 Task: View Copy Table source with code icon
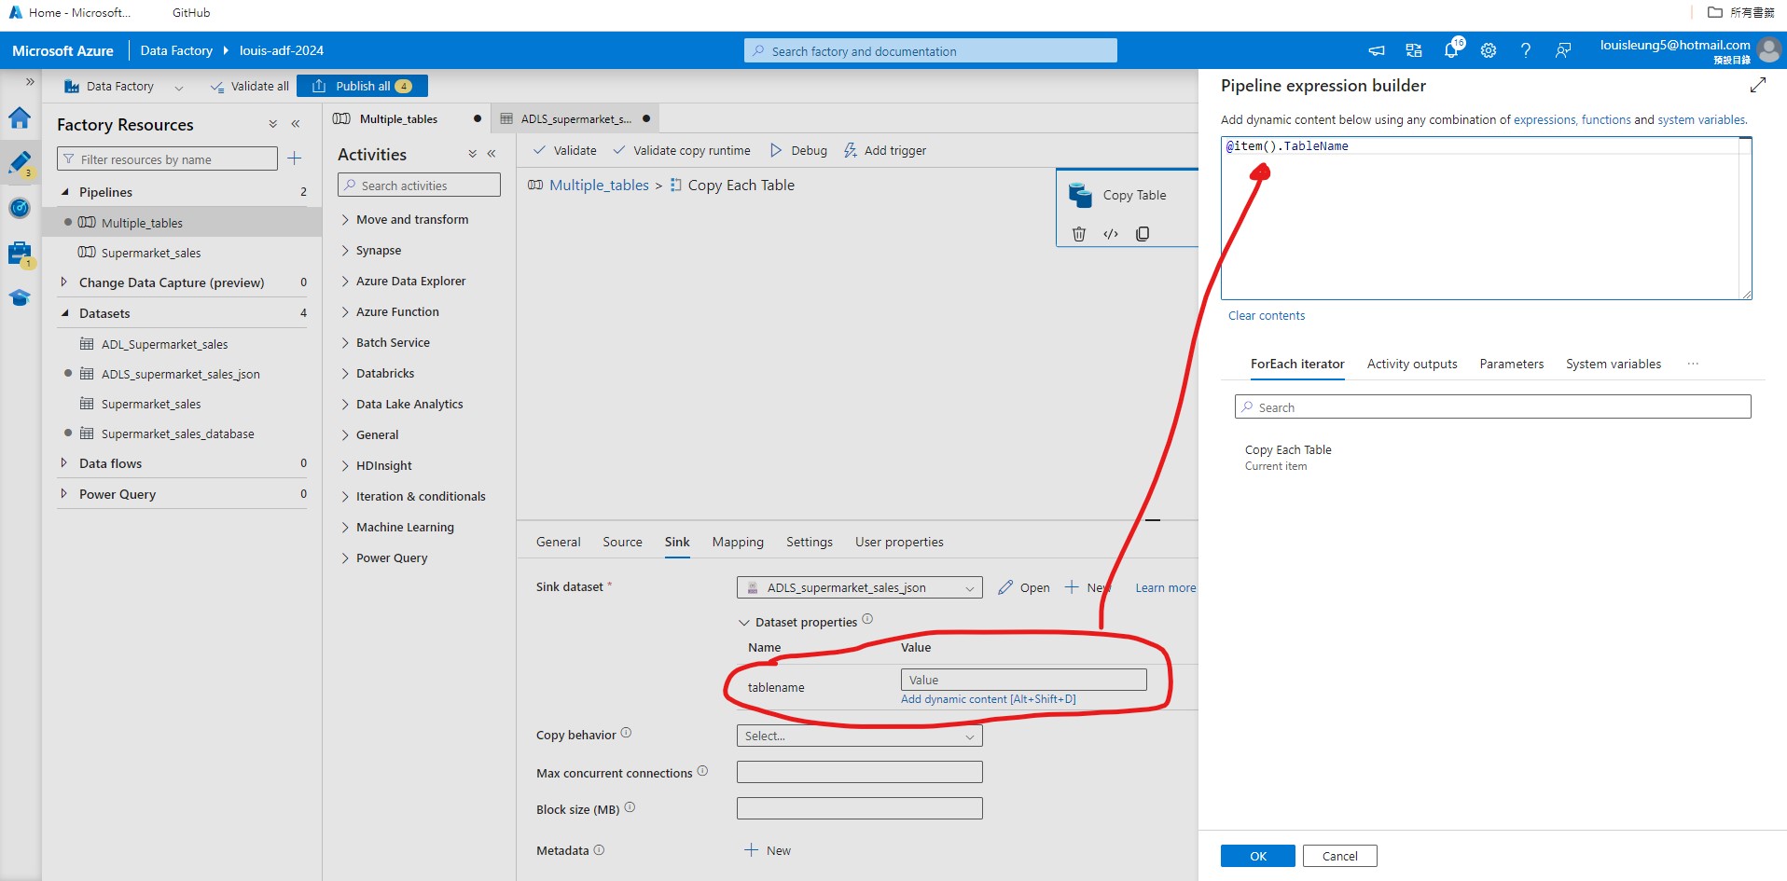click(1111, 233)
